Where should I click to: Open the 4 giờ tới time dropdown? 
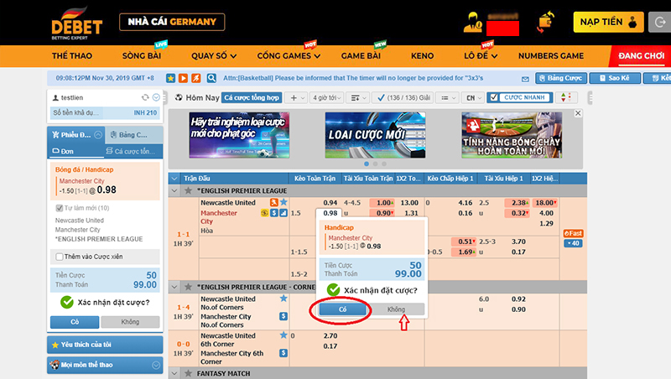pyautogui.click(x=327, y=97)
